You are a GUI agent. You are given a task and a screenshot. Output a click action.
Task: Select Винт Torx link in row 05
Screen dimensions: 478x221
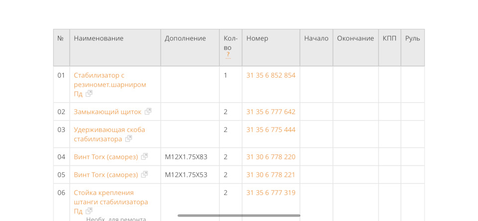point(106,175)
